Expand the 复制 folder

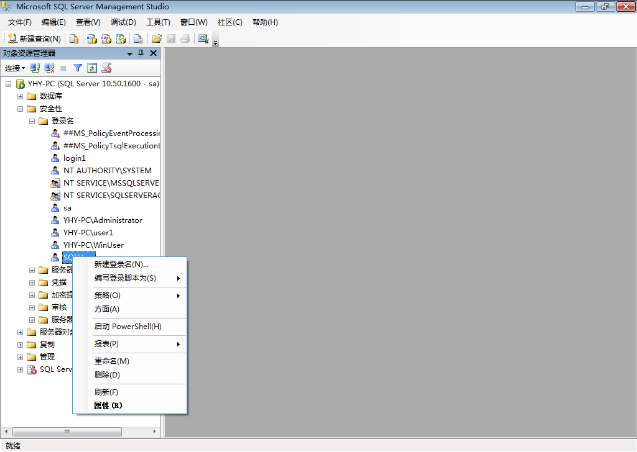[x=20, y=345]
